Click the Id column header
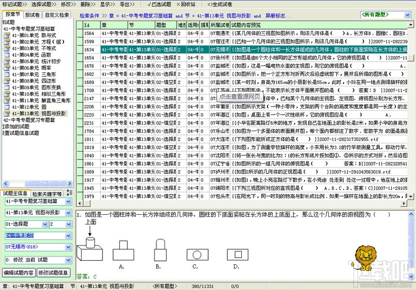Viewport: 416px width, 290px height. tap(92, 25)
